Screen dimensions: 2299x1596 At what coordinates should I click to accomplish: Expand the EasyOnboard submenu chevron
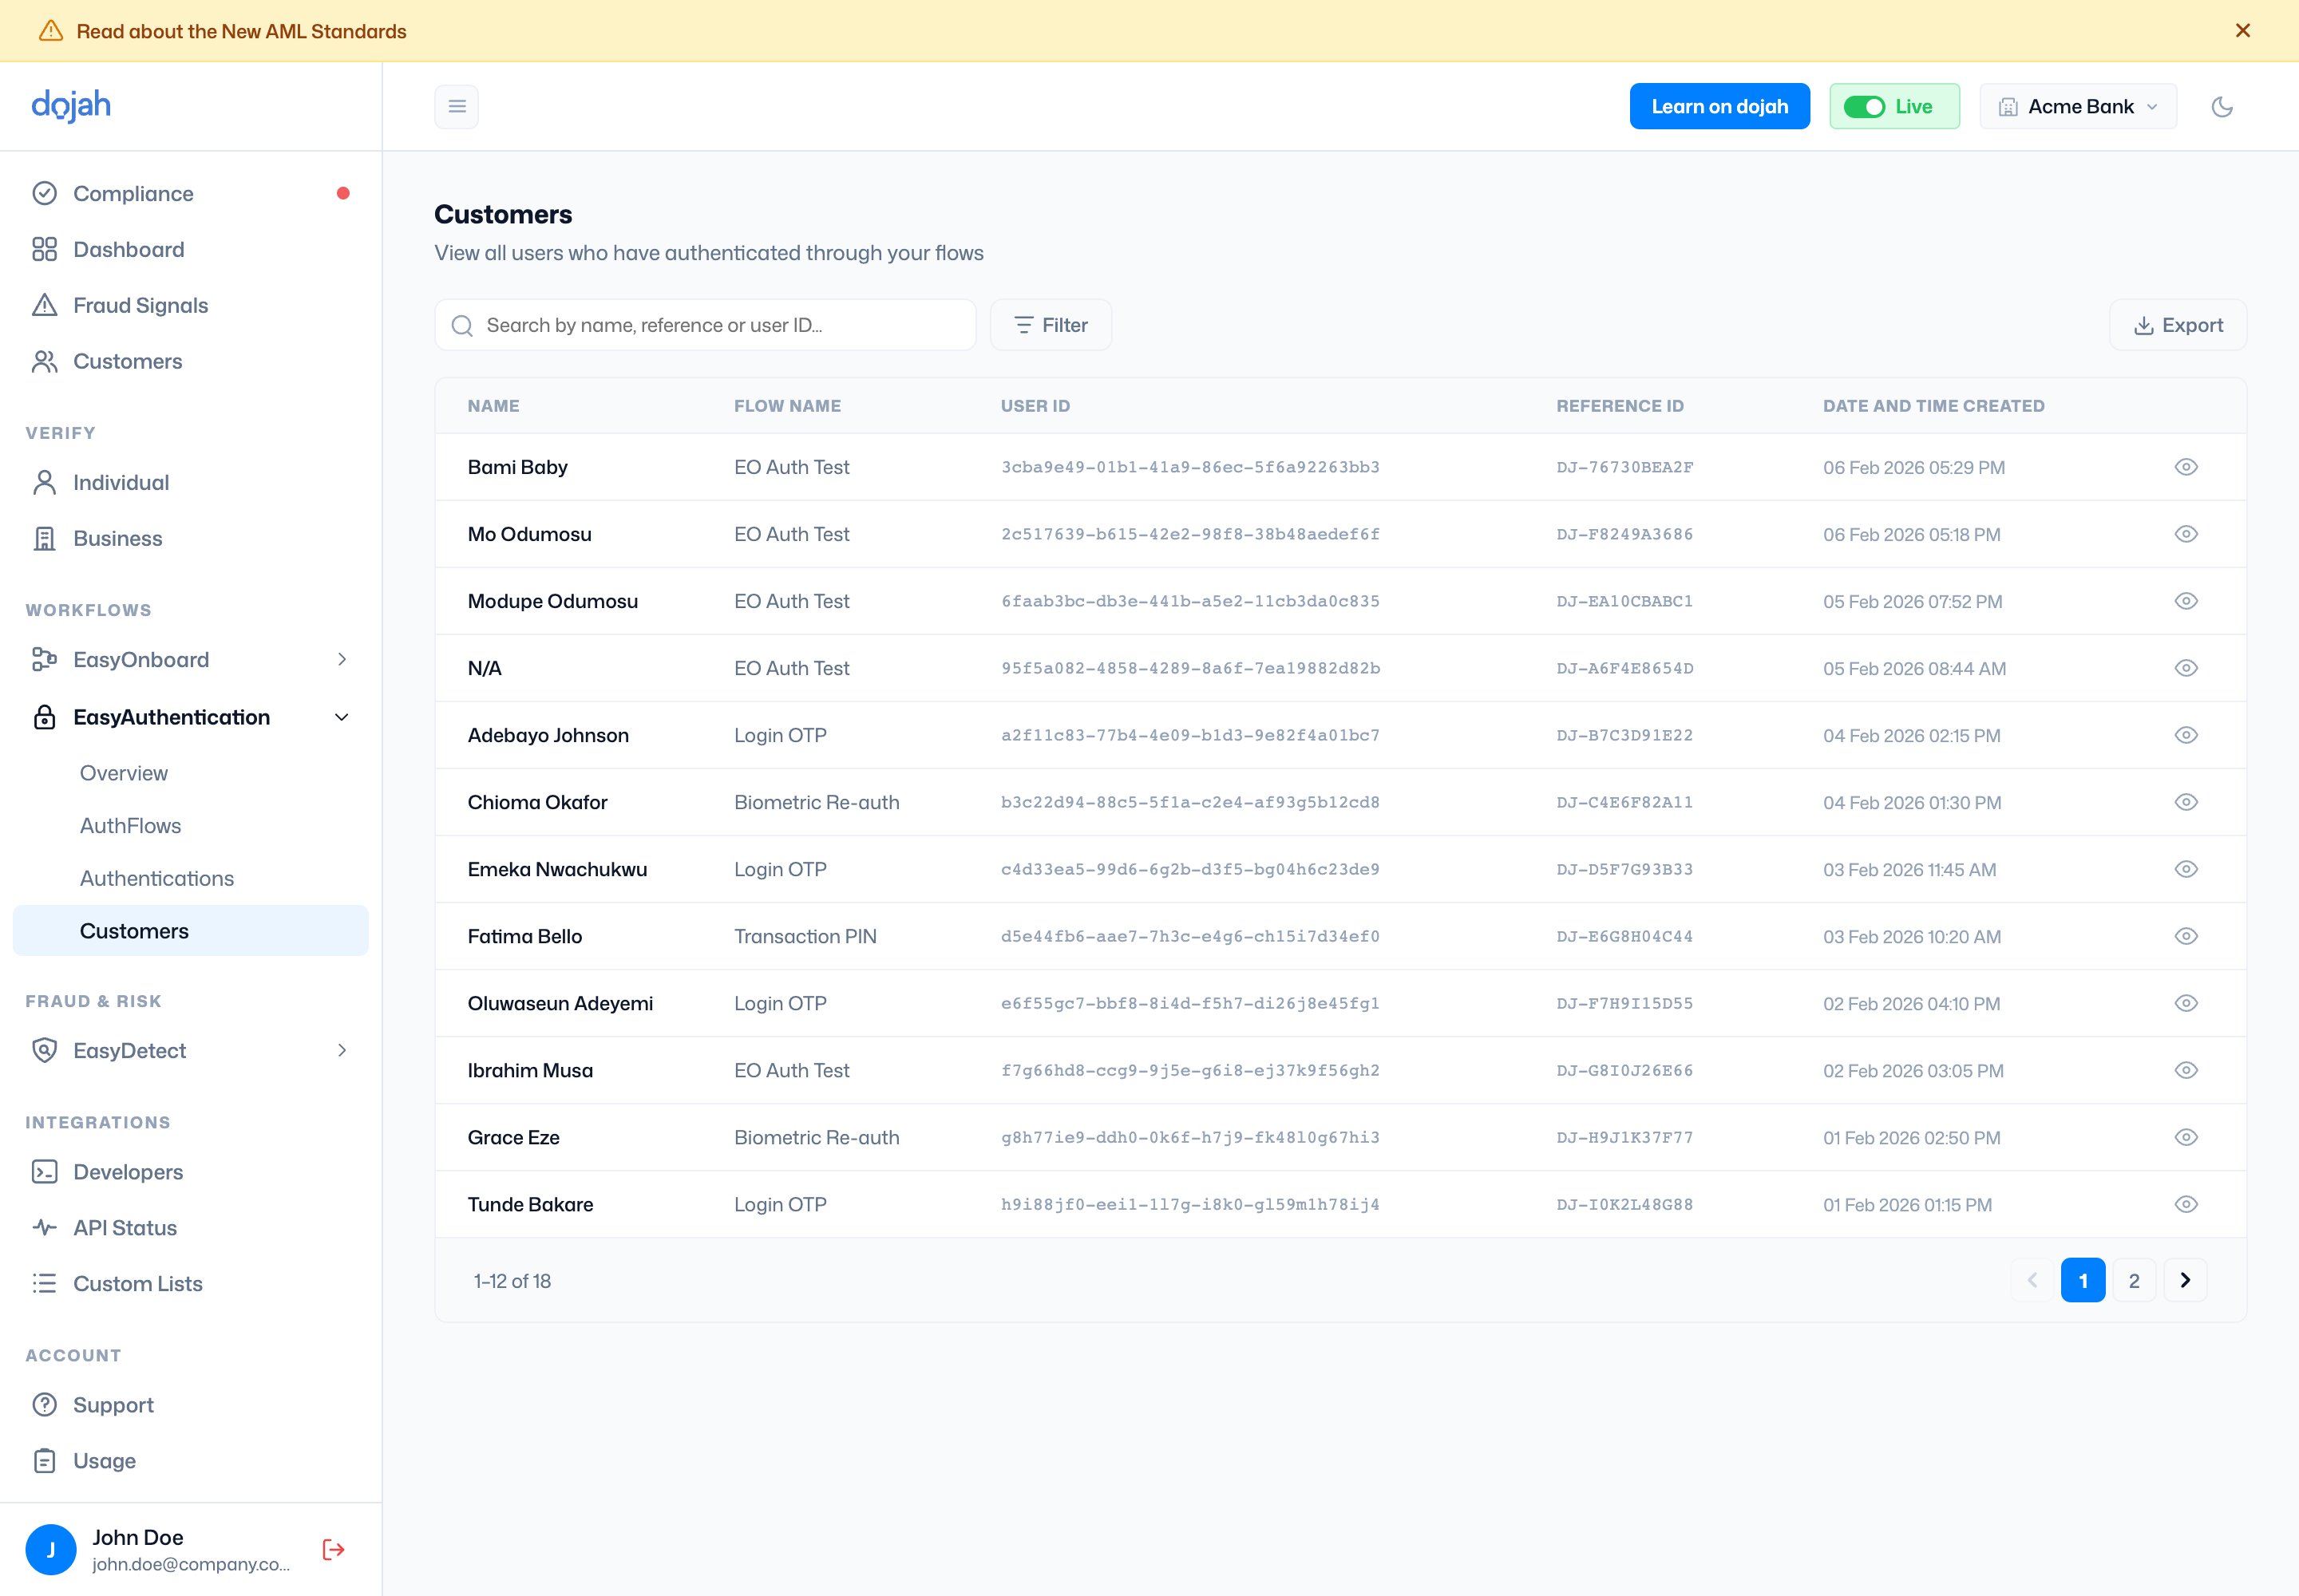click(x=342, y=659)
